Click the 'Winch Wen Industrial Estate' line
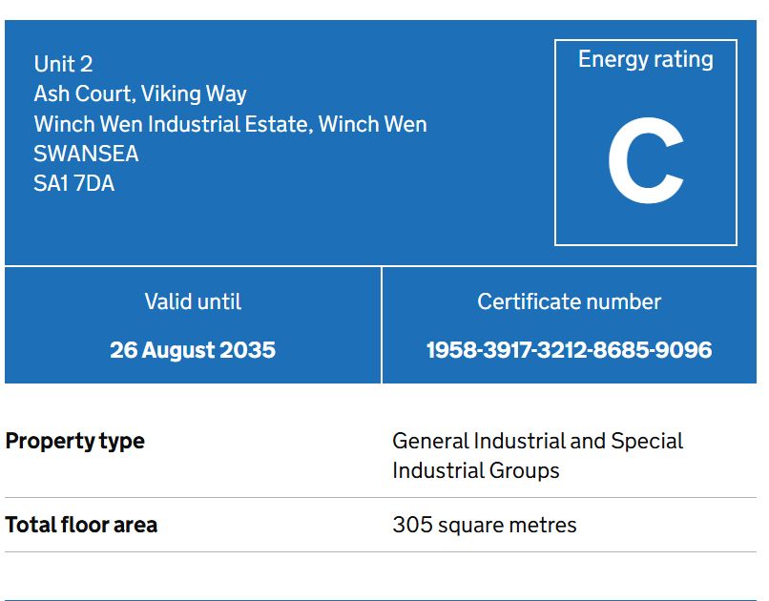 coord(172,124)
